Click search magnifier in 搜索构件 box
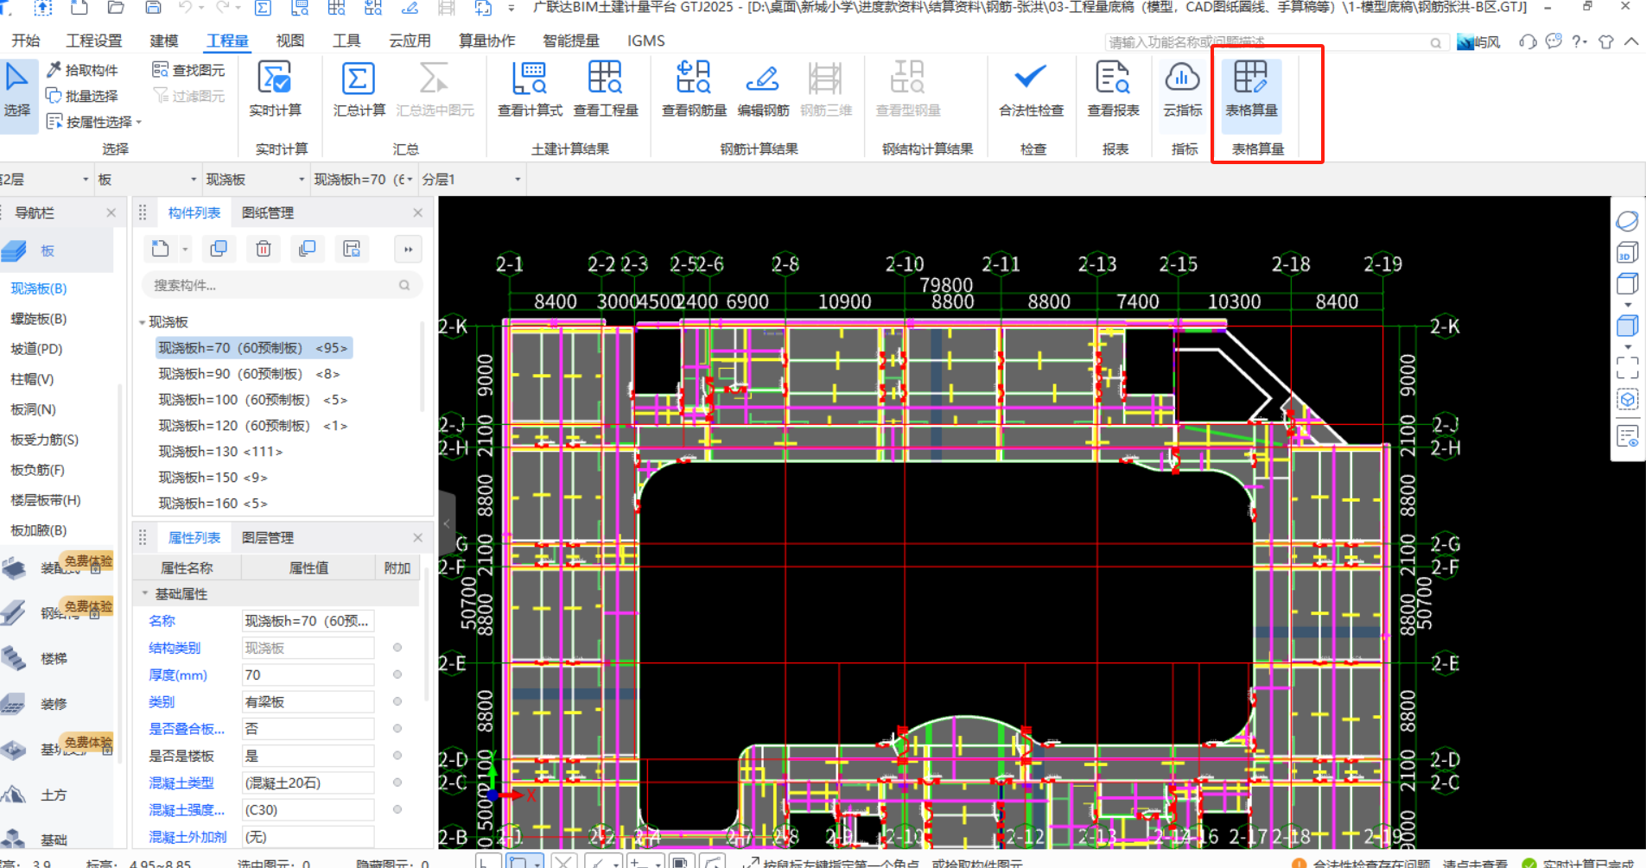This screenshot has width=1646, height=868. [x=404, y=285]
